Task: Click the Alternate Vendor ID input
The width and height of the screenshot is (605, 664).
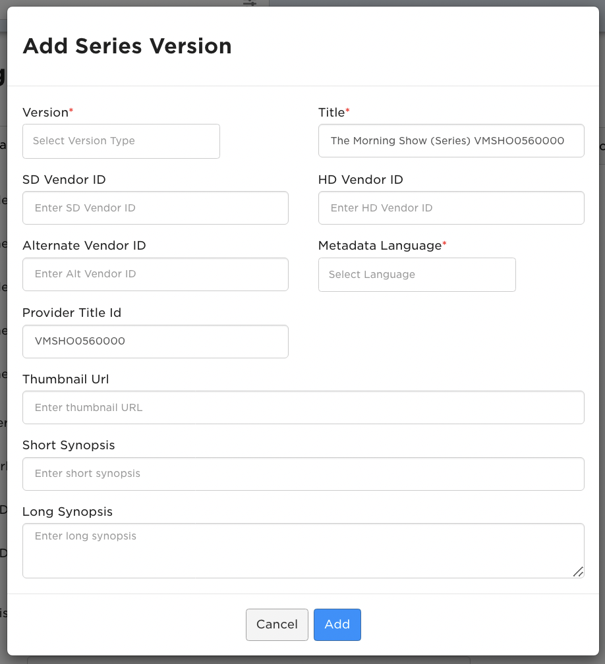Action: 156,274
